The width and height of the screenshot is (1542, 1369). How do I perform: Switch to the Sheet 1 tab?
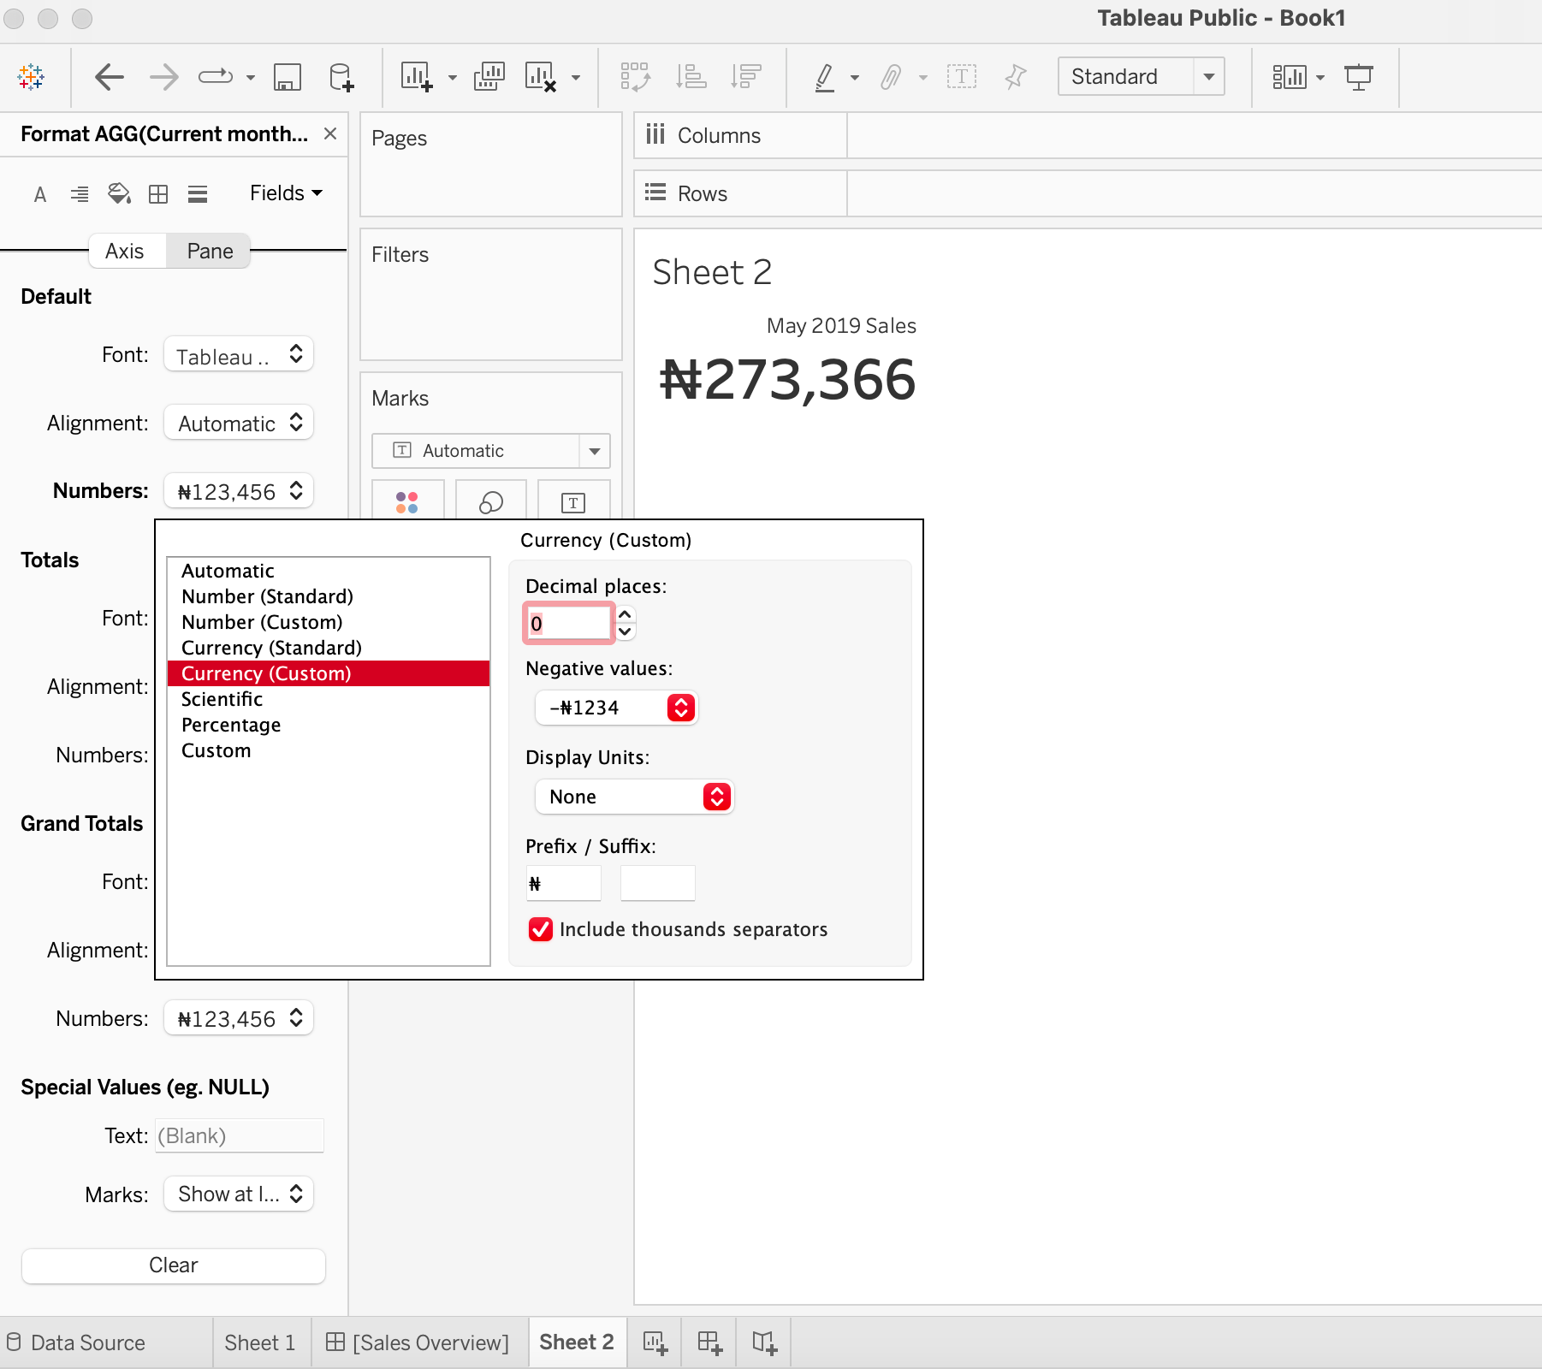click(x=260, y=1342)
